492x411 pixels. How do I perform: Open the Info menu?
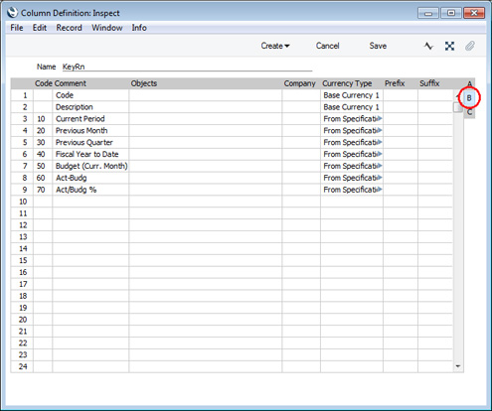139,28
